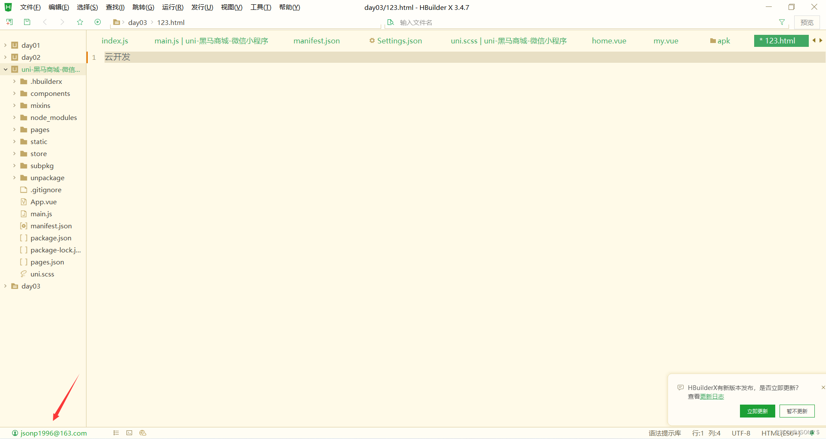Expand the unpackage folder

(x=14, y=178)
